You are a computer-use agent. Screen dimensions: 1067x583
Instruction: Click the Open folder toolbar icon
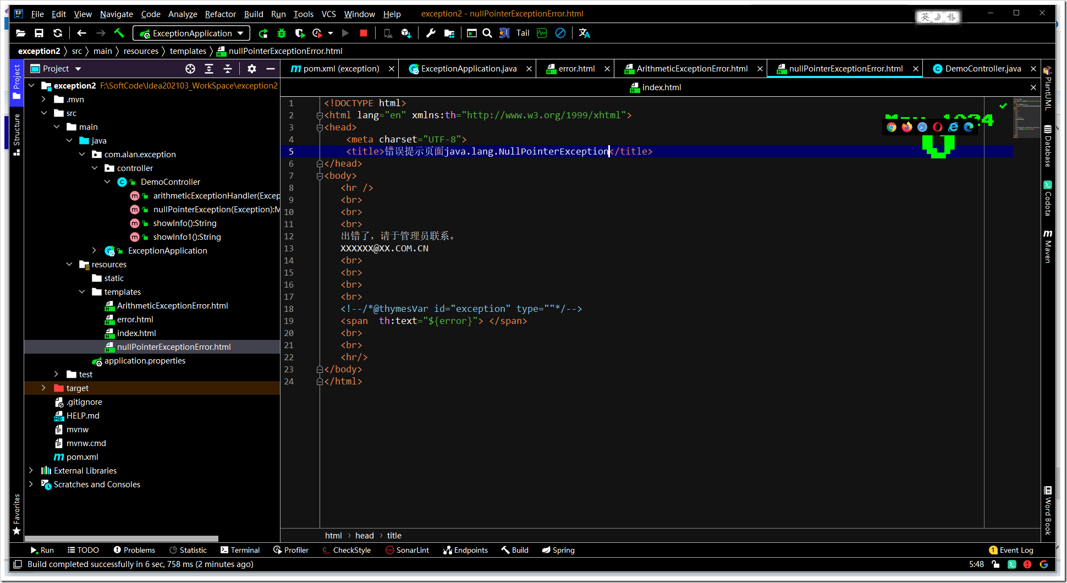tap(21, 34)
